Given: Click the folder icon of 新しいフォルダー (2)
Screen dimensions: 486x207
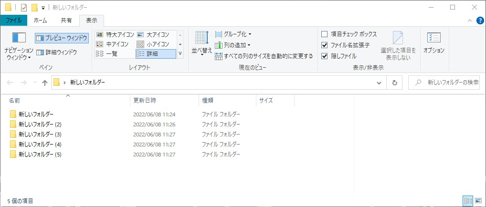Looking at the screenshot, I should coord(13,124).
